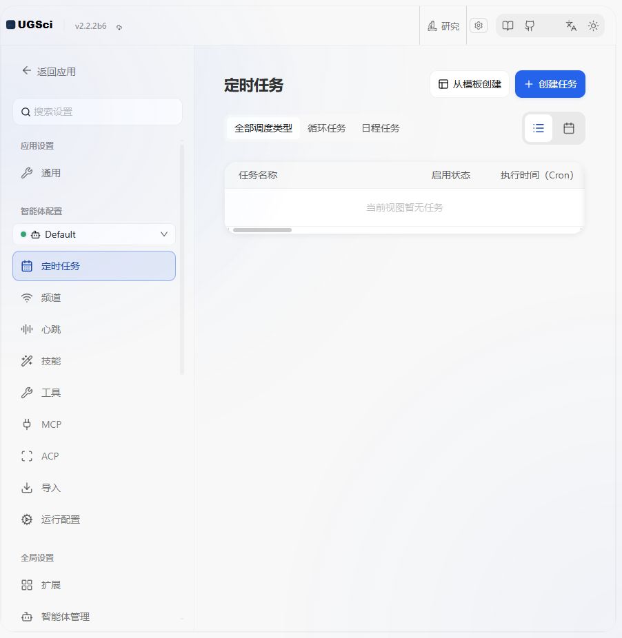Image resolution: width=622 pixels, height=638 pixels.
Task: Expand the Default agent dropdown
Action: point(94,234)
